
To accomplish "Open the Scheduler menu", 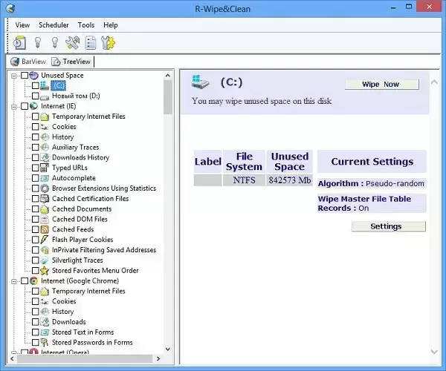I will (x=54, y=25).
